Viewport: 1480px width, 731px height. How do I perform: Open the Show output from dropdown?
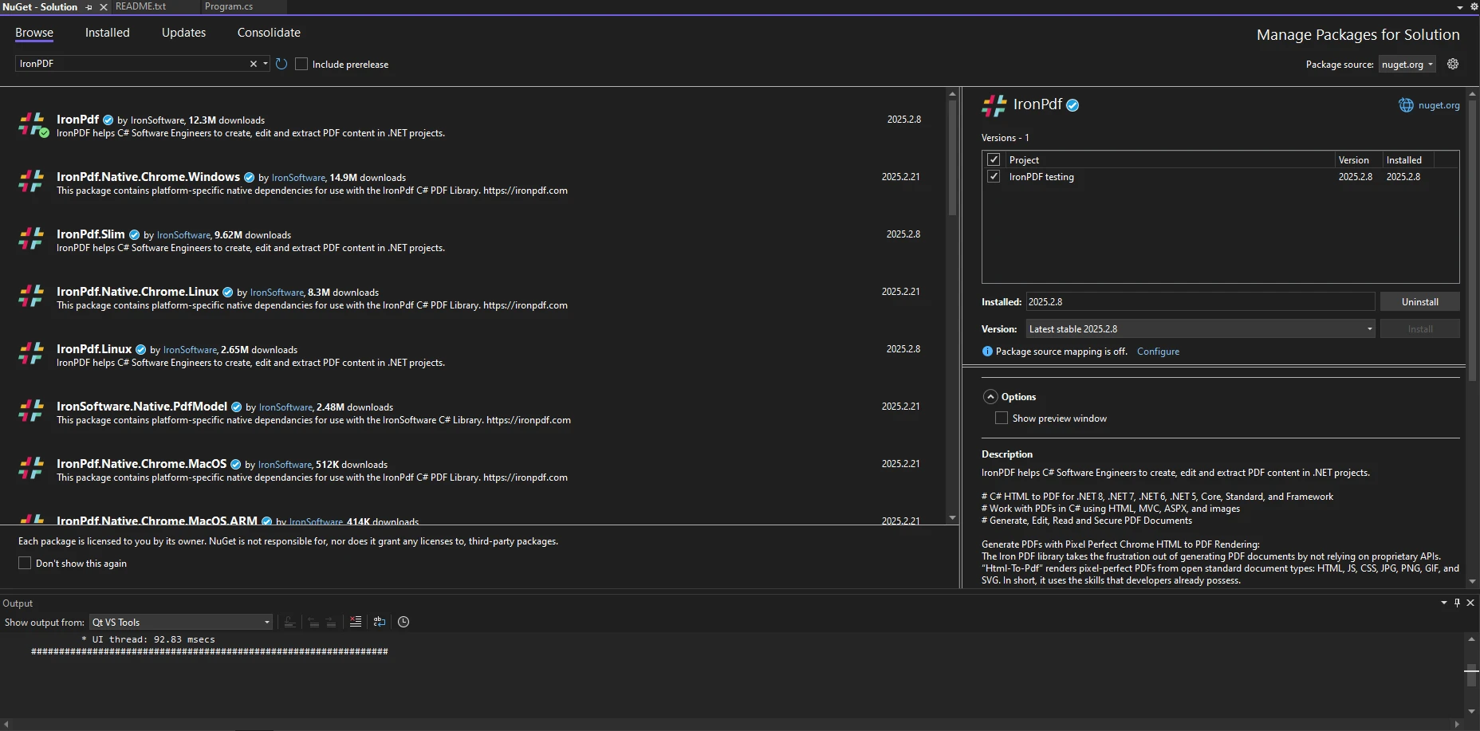pos(181,622)
